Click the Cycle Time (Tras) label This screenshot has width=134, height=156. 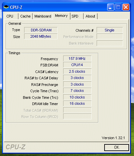pos(44,91)
